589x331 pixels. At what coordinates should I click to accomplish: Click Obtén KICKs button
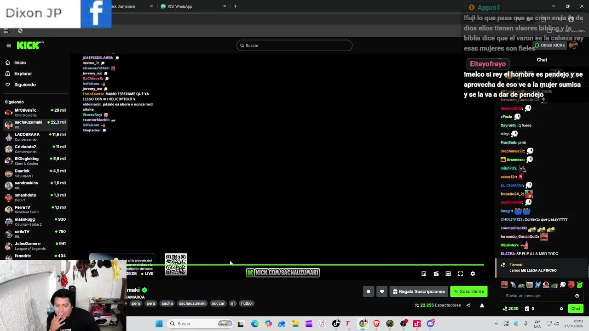[549, 46]
